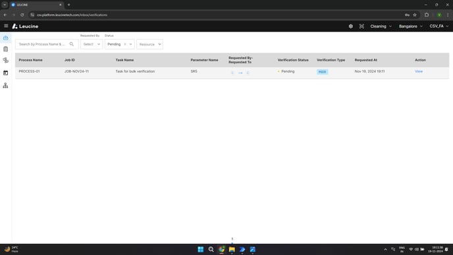This screenshot has height=255, width=453.
Task: Open the clipboard checklist sidebar icon
Action: (x=5, y=49)
